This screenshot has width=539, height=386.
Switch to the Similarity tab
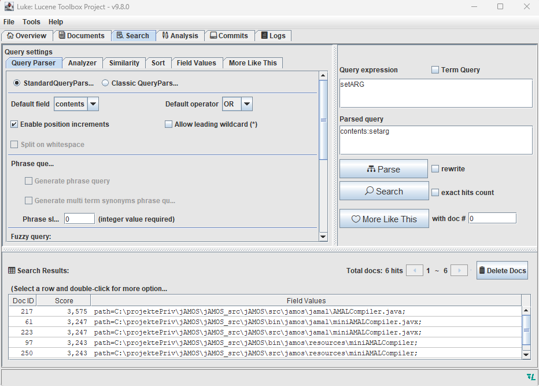124,63
